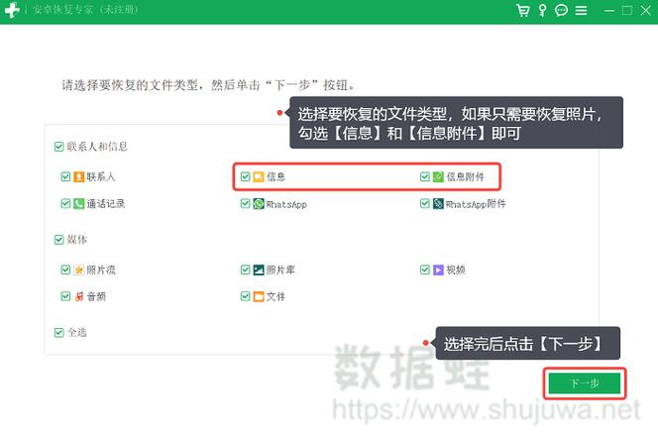Click the 联系人 label text
This screenshot has width=658, height=438.
(x=101, y=176)
